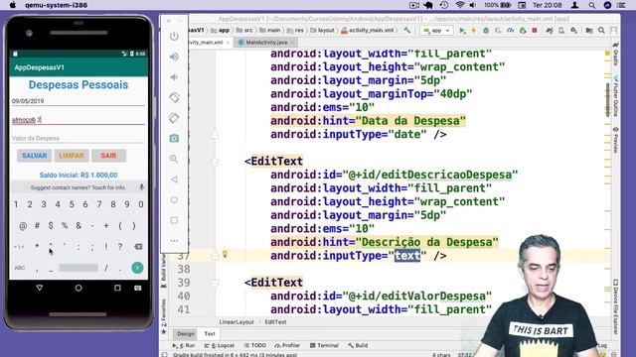636x357 pixels.
Task: Open the Logcat tool window
Action: pyautogui.click(x=219, y=346)
